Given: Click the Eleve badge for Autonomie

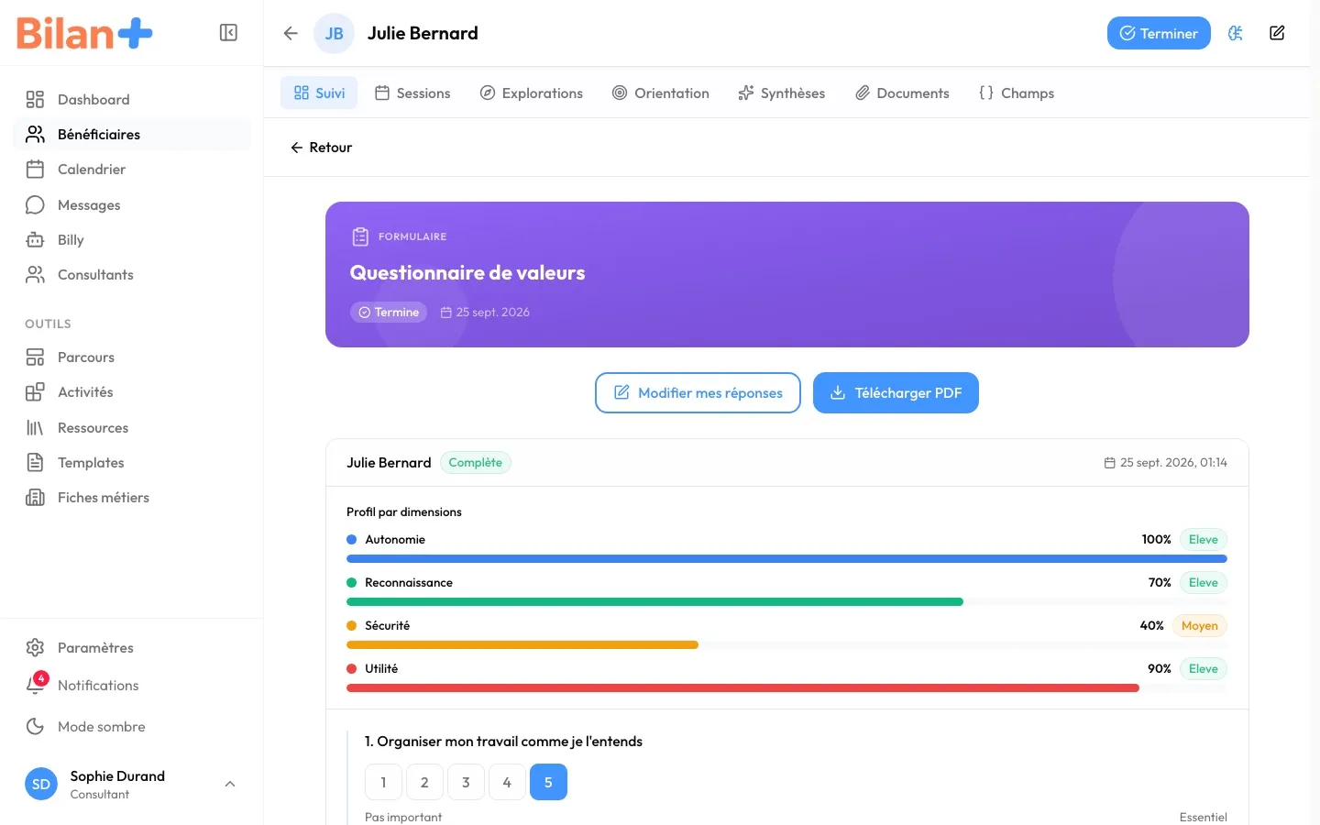Looking at the screenshot, I should pos(1204,540).
